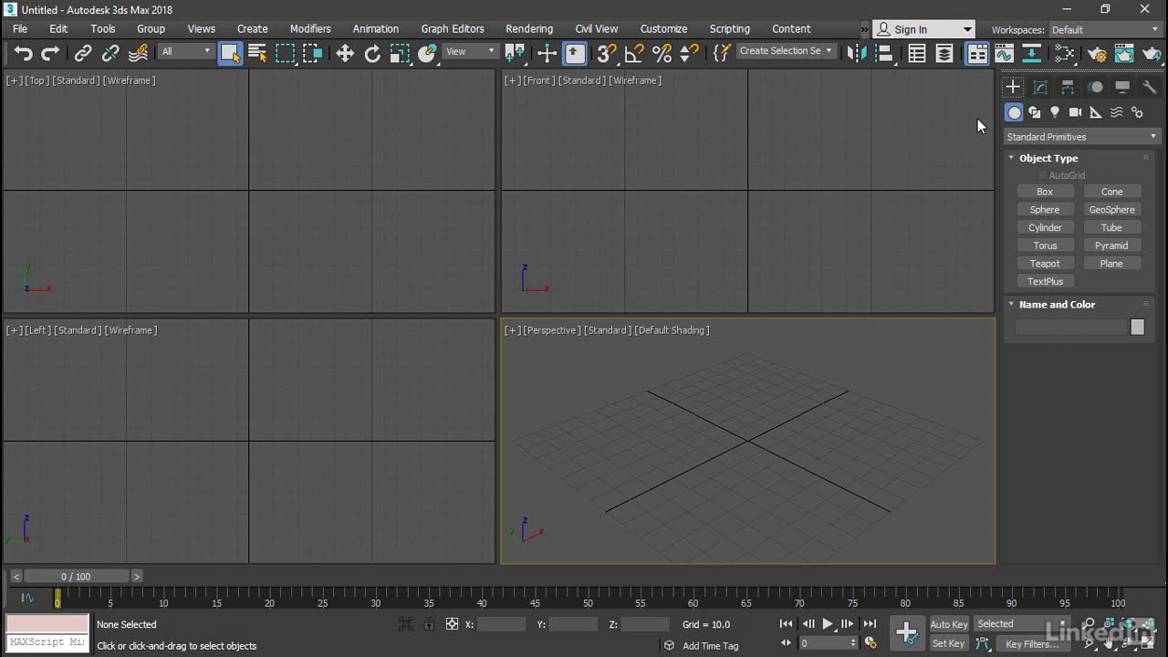1168x657 pixels.
Task: Open the Animation menu
Action: [376, 29]
